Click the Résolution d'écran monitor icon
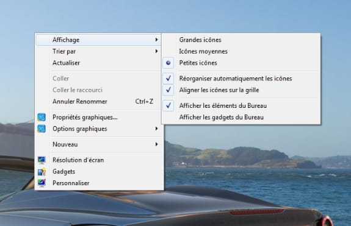Screen dimensions: 351x226 pos(42,160)
